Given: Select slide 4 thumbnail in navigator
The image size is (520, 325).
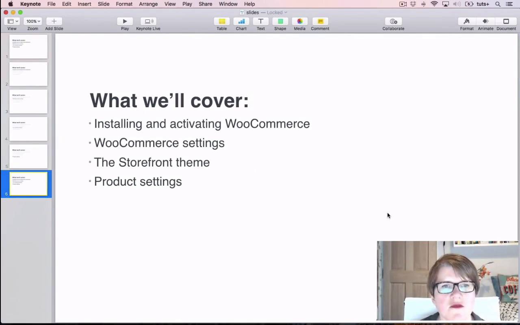Looking at the screenshot, I should point(28,129).
